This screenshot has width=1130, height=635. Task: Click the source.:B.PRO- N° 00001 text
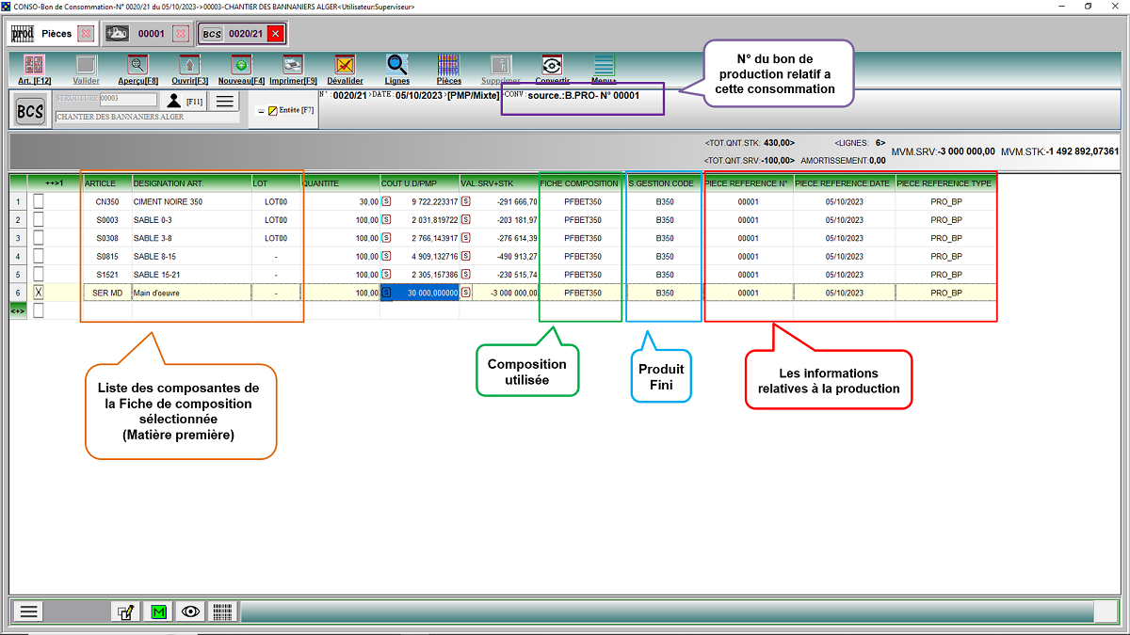[x=584, y=95]
